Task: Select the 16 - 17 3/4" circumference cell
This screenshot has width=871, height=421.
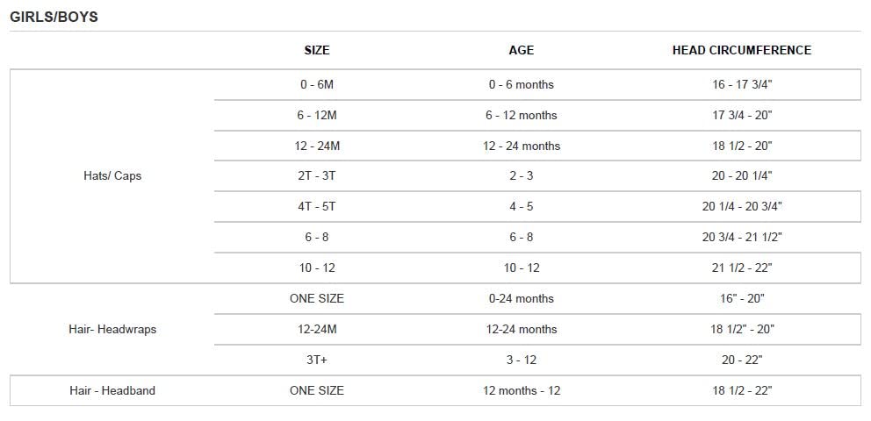Action: [742, 84]
